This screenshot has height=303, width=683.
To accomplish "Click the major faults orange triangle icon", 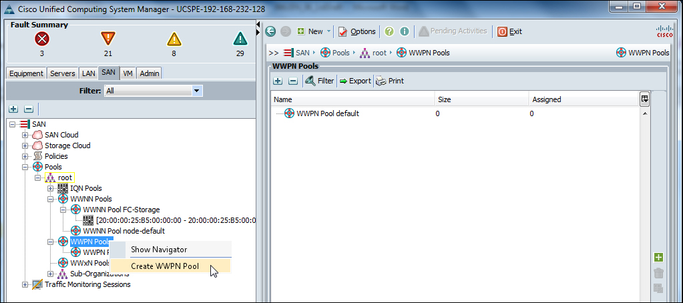I will [107, 39].
